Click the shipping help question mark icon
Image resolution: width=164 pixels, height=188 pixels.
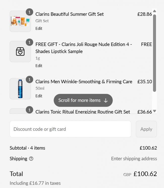[x=31, y=159]
